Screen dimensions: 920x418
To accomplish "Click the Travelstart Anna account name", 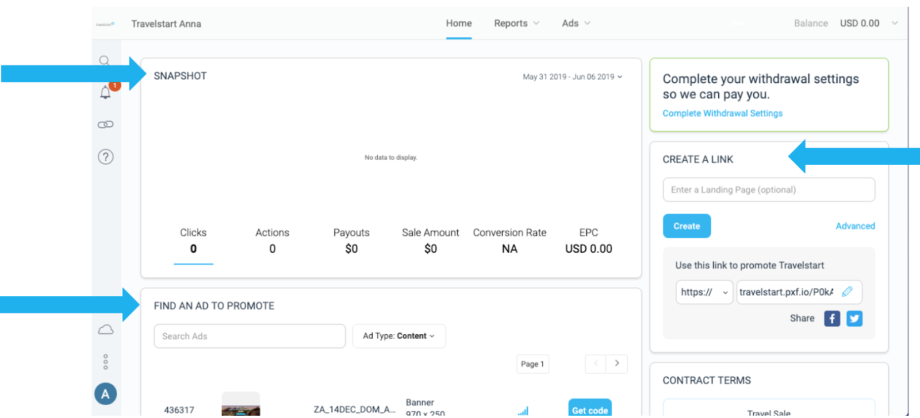I will (166, 24).
